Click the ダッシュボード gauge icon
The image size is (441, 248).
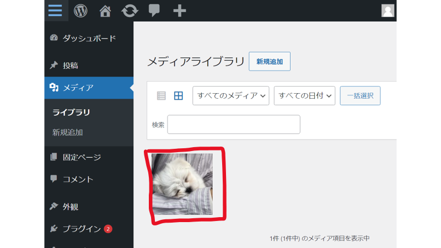(x=53, y=37)
